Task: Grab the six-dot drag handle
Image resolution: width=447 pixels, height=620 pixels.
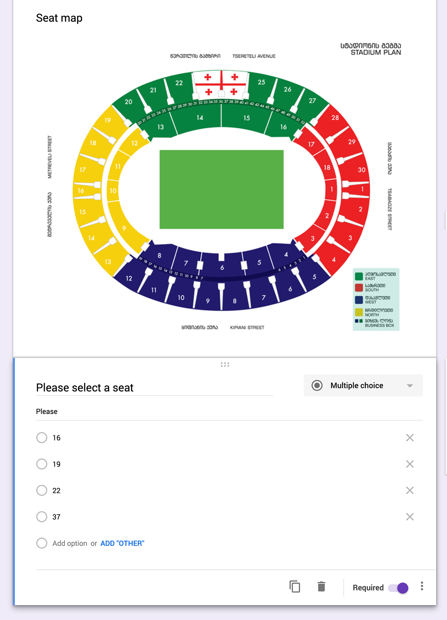Action: 225,365
